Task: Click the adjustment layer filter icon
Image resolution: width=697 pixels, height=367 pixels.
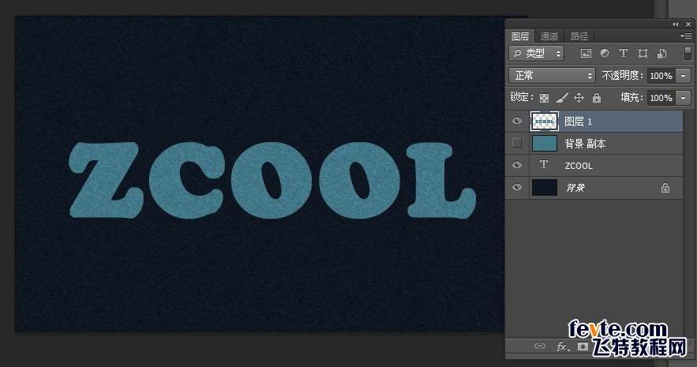Action: 605,54
